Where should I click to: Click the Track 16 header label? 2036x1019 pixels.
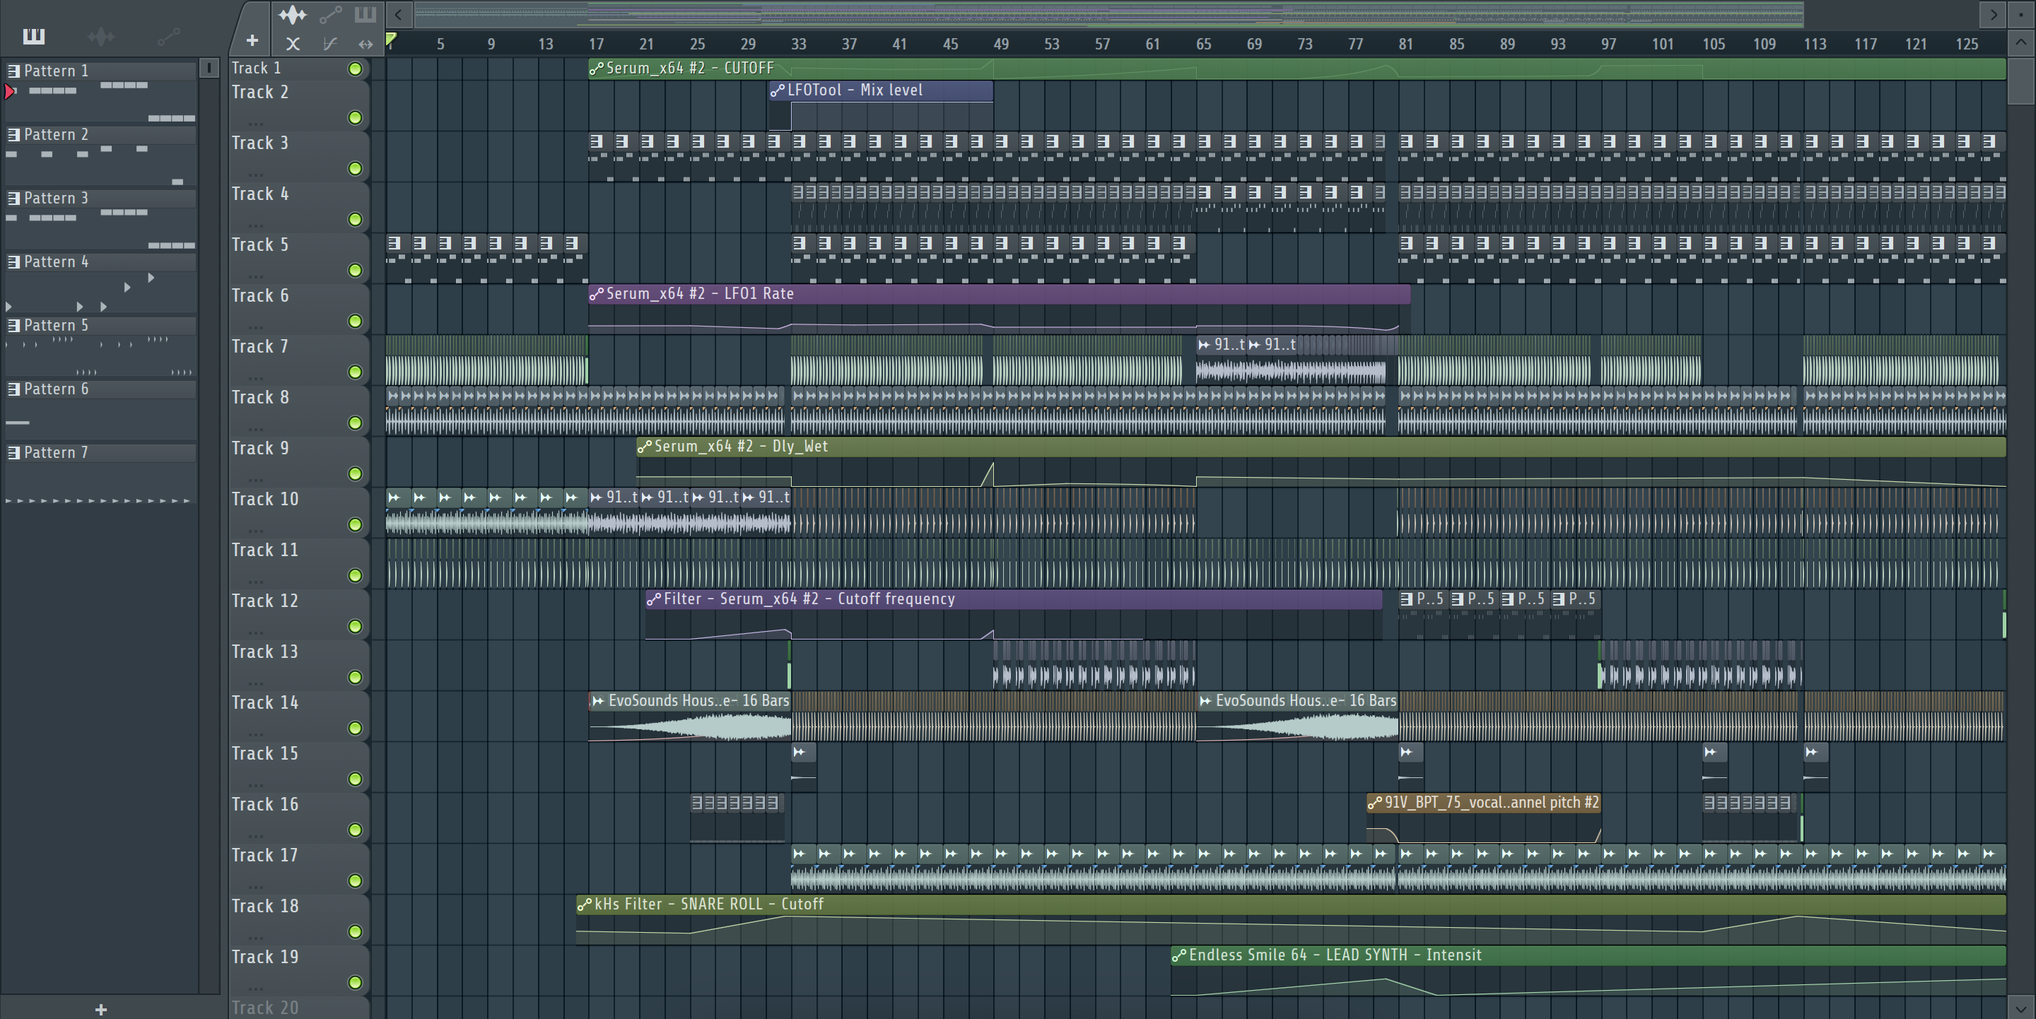click(265, 805)
